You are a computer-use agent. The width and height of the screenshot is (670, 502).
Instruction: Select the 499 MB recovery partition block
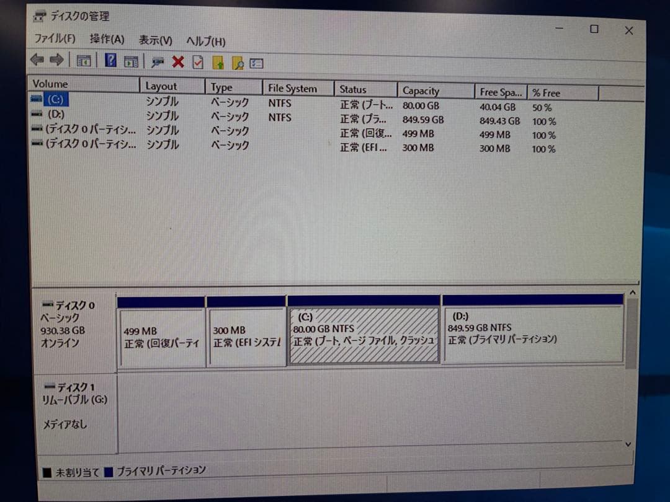point(161,332)
